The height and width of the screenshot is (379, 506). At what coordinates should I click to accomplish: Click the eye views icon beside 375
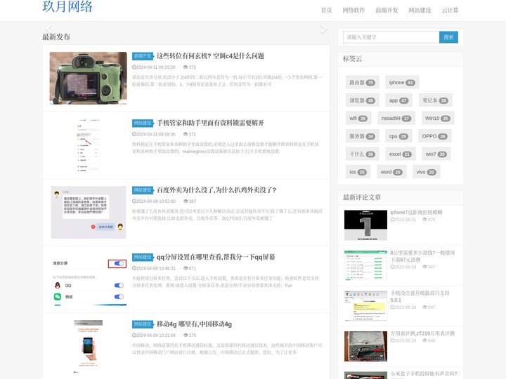click(186, 335)
